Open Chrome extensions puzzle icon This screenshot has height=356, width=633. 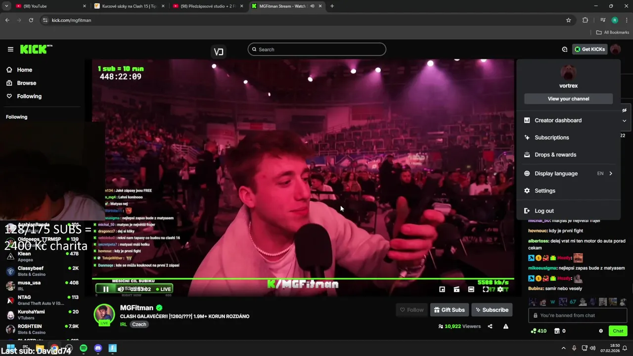pos(586,20)
